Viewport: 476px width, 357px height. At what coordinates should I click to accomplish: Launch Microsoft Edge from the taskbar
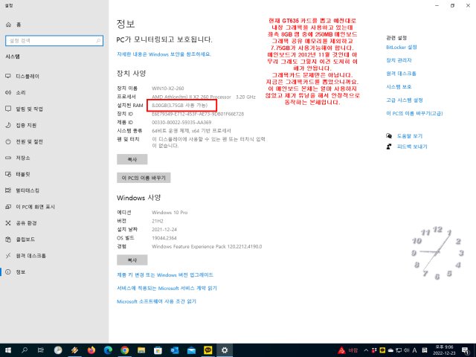tap(108, 350)
